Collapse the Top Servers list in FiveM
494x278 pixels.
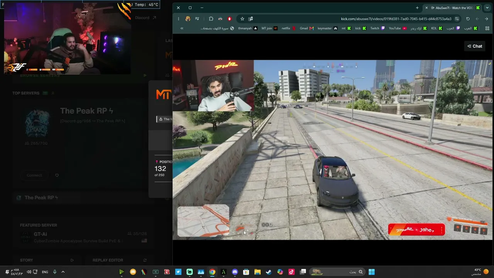pos(53,93)
